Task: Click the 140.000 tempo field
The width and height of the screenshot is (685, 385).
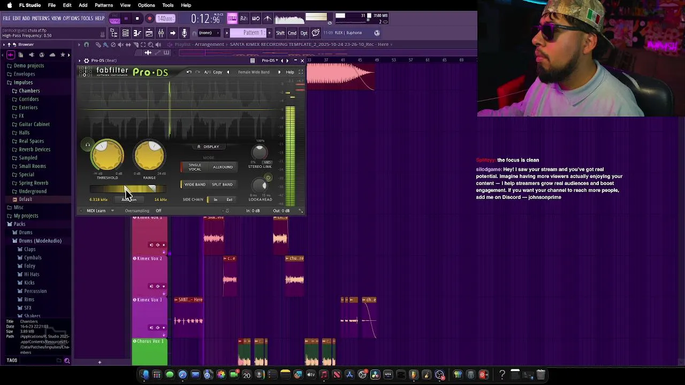Action: click(165, 19)
